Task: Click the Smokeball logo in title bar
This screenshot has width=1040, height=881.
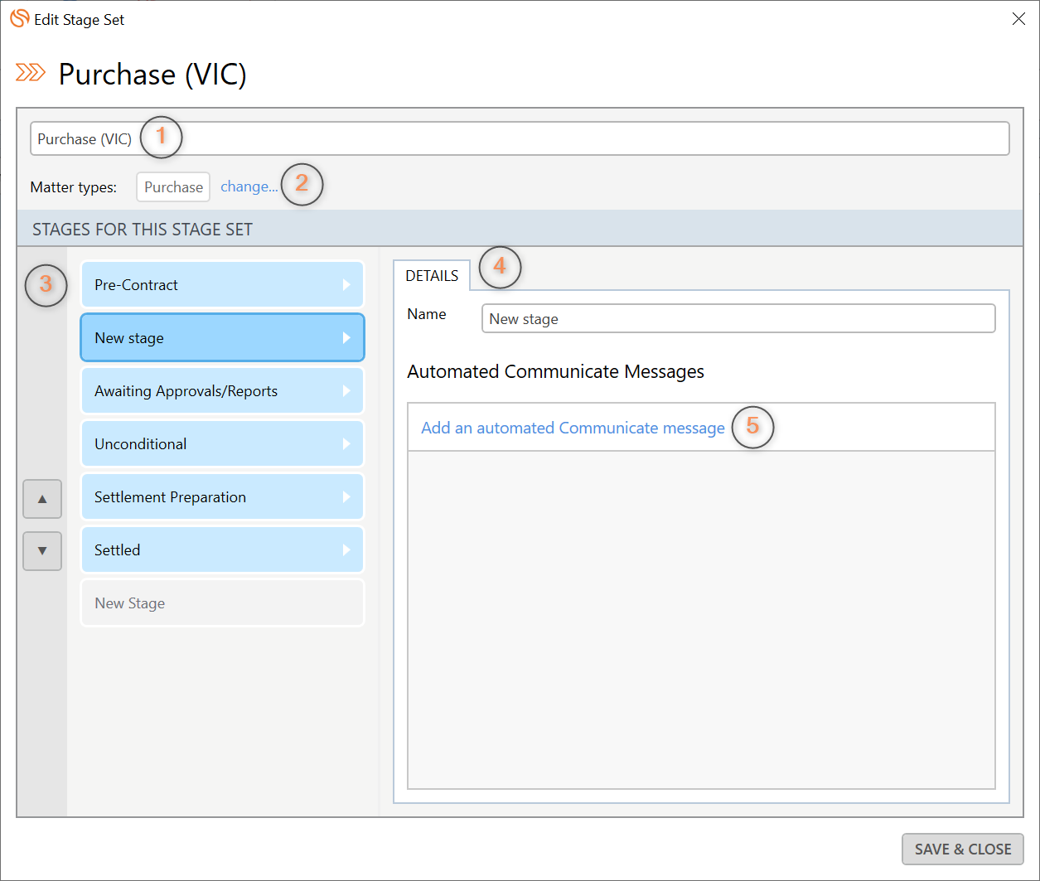Action: (x=19, y=18)
